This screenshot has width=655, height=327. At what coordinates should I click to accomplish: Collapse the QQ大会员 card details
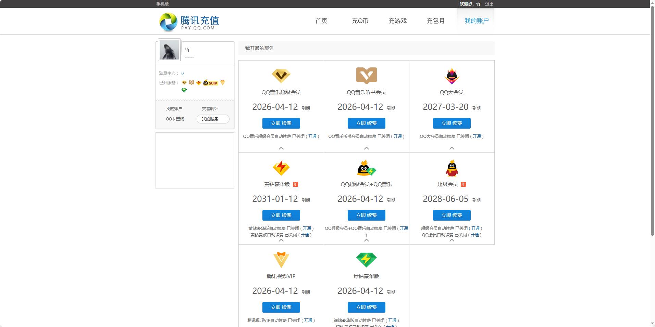coord(452,148)
